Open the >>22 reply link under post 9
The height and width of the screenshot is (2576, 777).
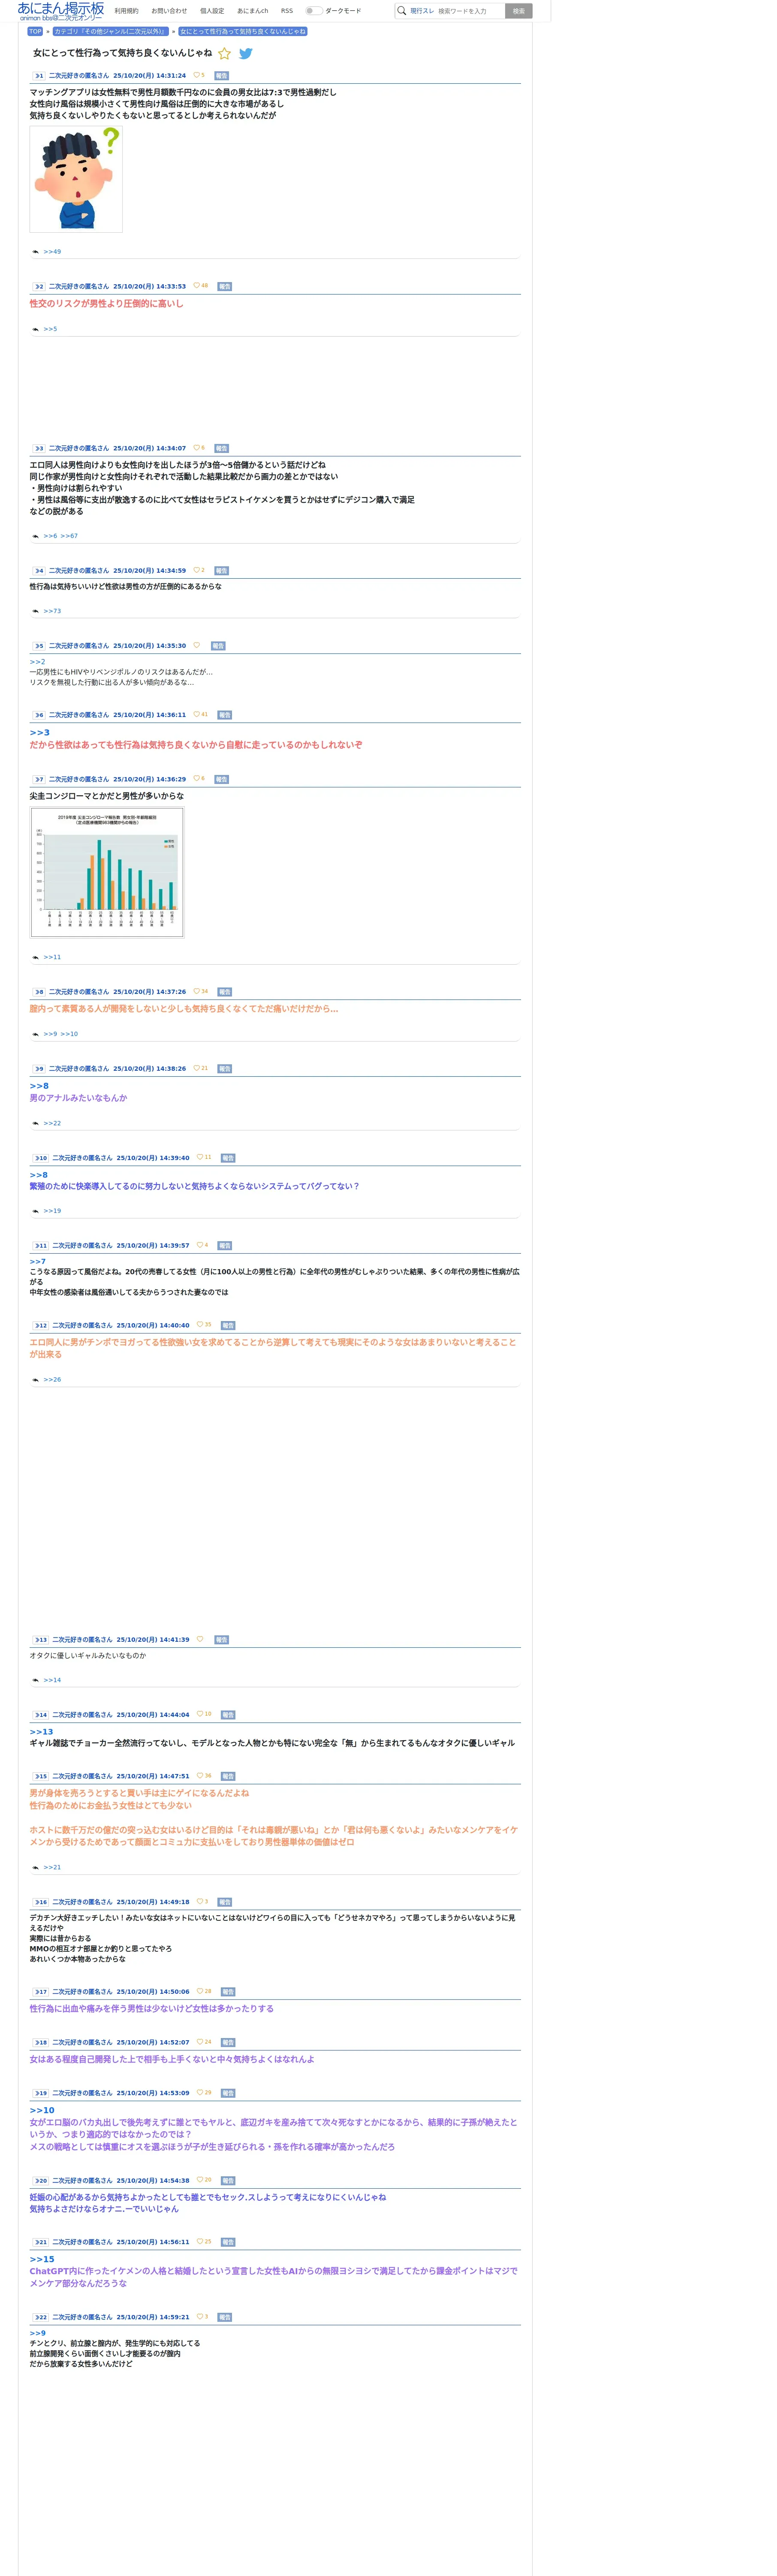pos(52,1123)
